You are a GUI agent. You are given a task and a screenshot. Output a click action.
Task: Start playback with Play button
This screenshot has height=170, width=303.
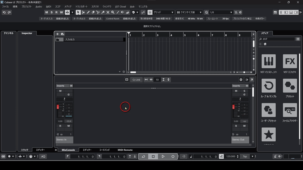coord(163,156)
